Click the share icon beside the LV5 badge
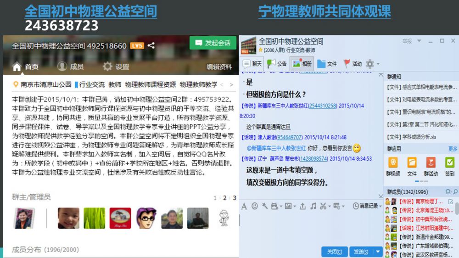This screenshot has width=459, height=258. (x=151, y=45)
